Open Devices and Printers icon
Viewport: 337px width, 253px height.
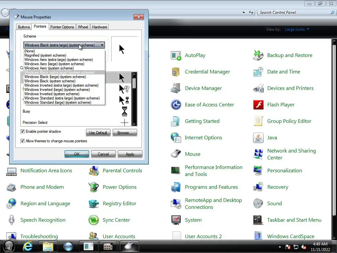258,88
